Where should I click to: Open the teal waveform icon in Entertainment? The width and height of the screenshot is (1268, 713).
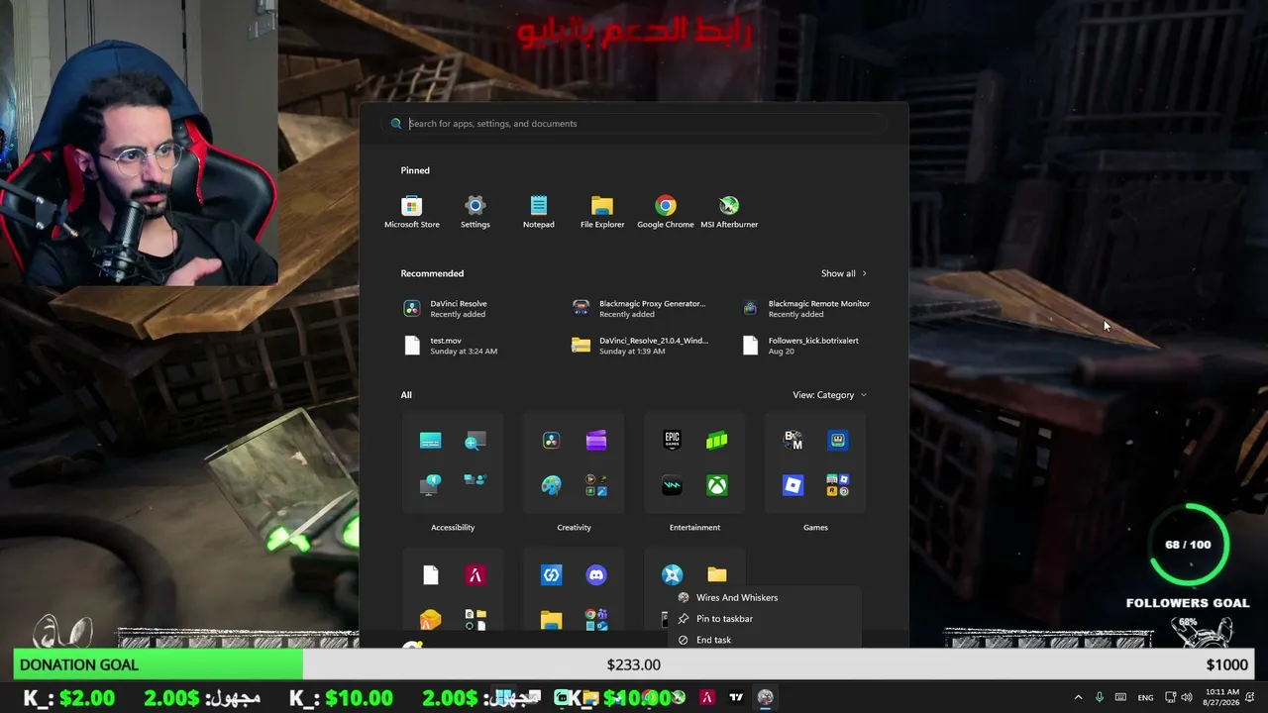[x=672, y=485]
